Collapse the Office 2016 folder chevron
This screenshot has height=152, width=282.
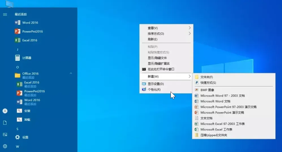(71, 73)
